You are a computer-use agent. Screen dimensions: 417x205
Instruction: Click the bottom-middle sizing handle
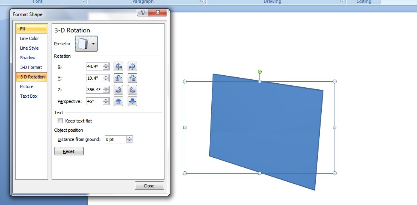tap(260, 173)
